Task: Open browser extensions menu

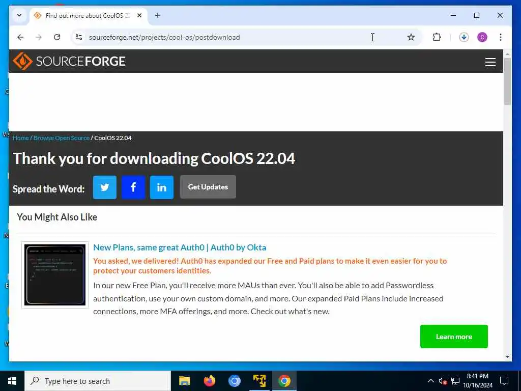Action: [437, 37]
